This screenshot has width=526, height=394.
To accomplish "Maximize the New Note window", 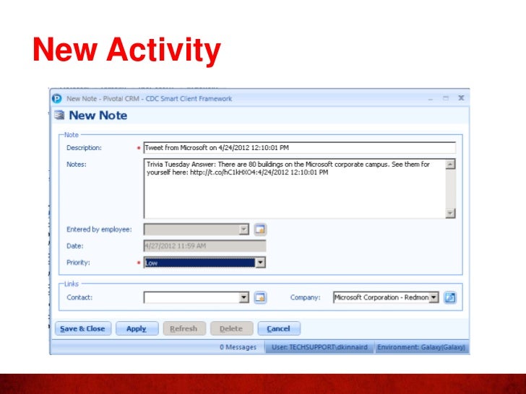I will click(x=446, y=98).
